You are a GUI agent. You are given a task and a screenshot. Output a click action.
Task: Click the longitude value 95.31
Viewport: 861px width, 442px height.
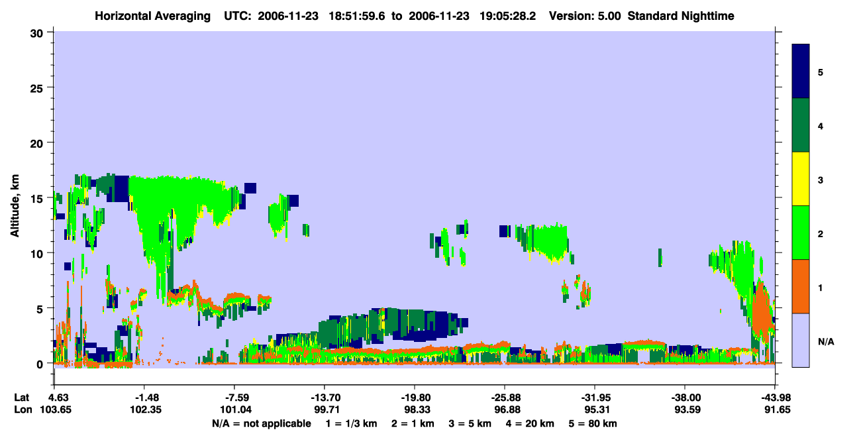coord(598,410)
